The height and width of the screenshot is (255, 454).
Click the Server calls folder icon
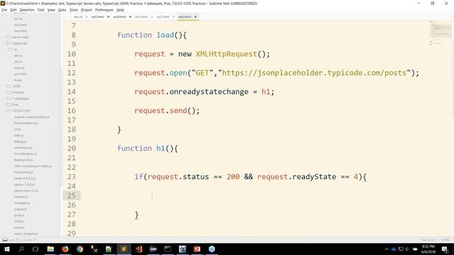click(x=9, y=37)
